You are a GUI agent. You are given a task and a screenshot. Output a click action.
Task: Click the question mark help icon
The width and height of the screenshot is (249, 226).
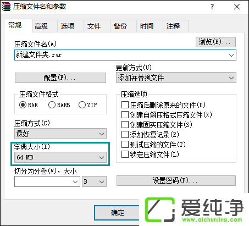(212, 7)
